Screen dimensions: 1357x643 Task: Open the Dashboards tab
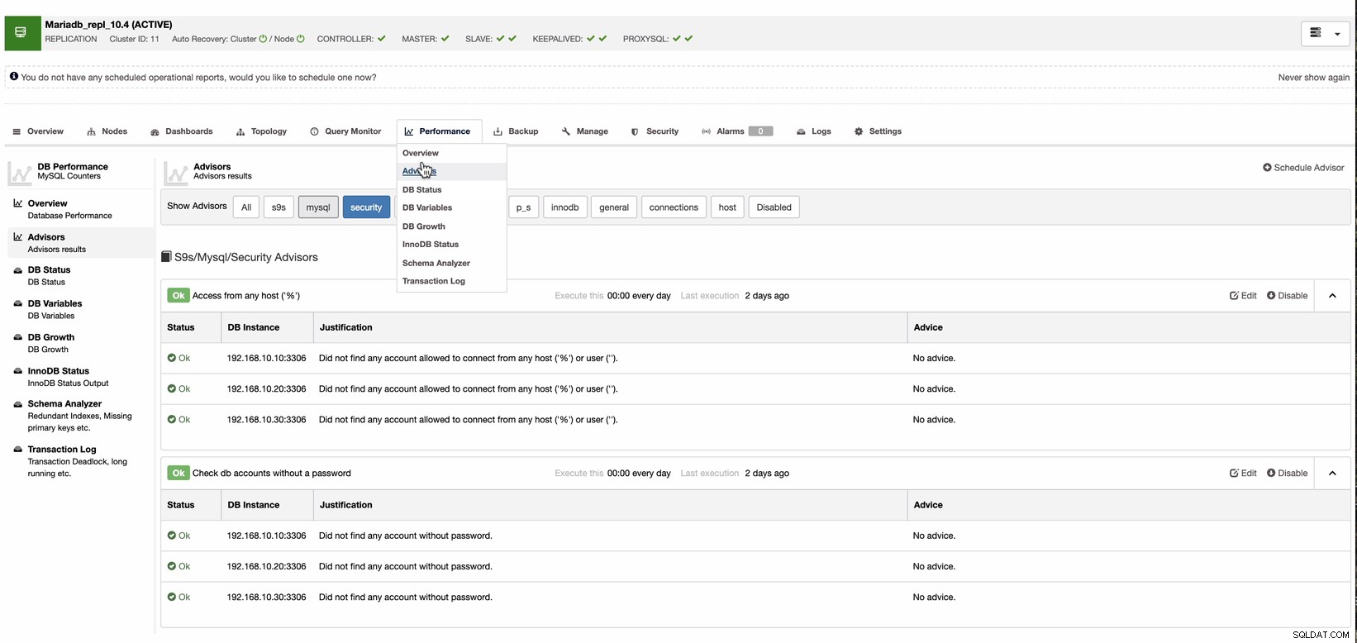(x=182, y=131)
